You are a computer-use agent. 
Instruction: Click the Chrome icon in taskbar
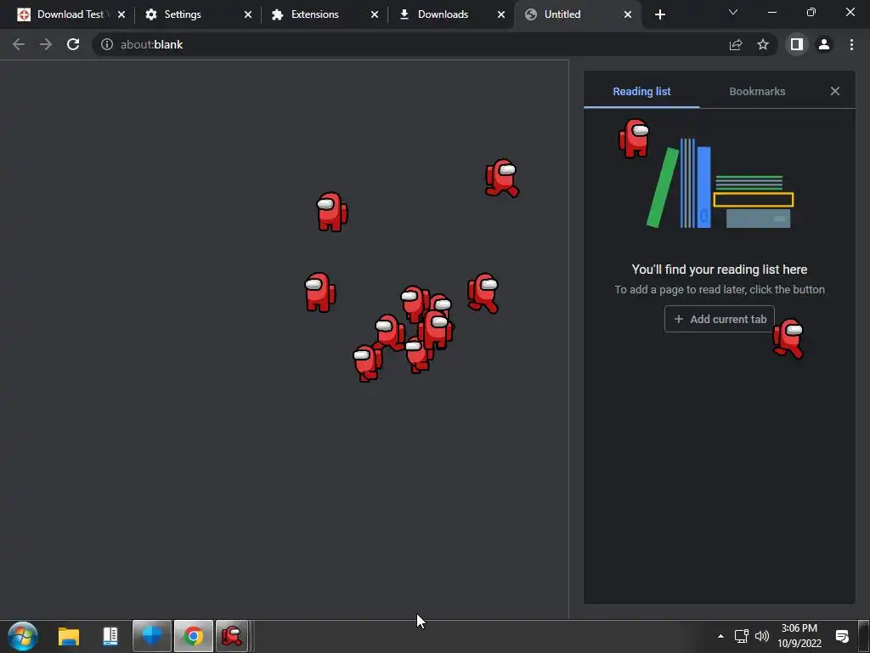coord(194,636)
